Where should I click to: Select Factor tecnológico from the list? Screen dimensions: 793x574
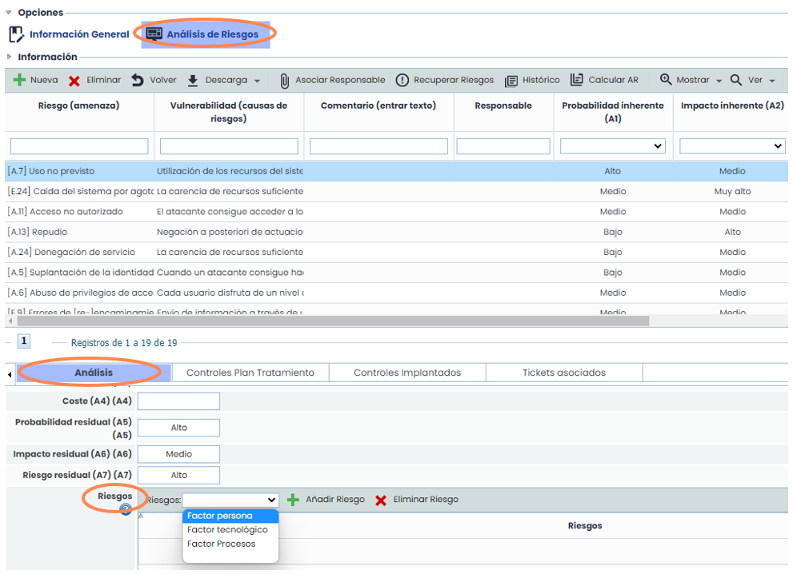227,530
